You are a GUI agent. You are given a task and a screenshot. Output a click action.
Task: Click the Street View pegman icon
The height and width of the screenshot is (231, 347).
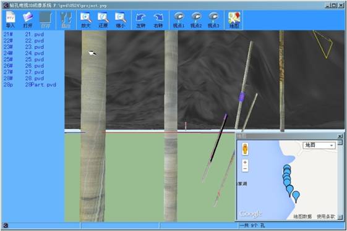click(245, 149)
